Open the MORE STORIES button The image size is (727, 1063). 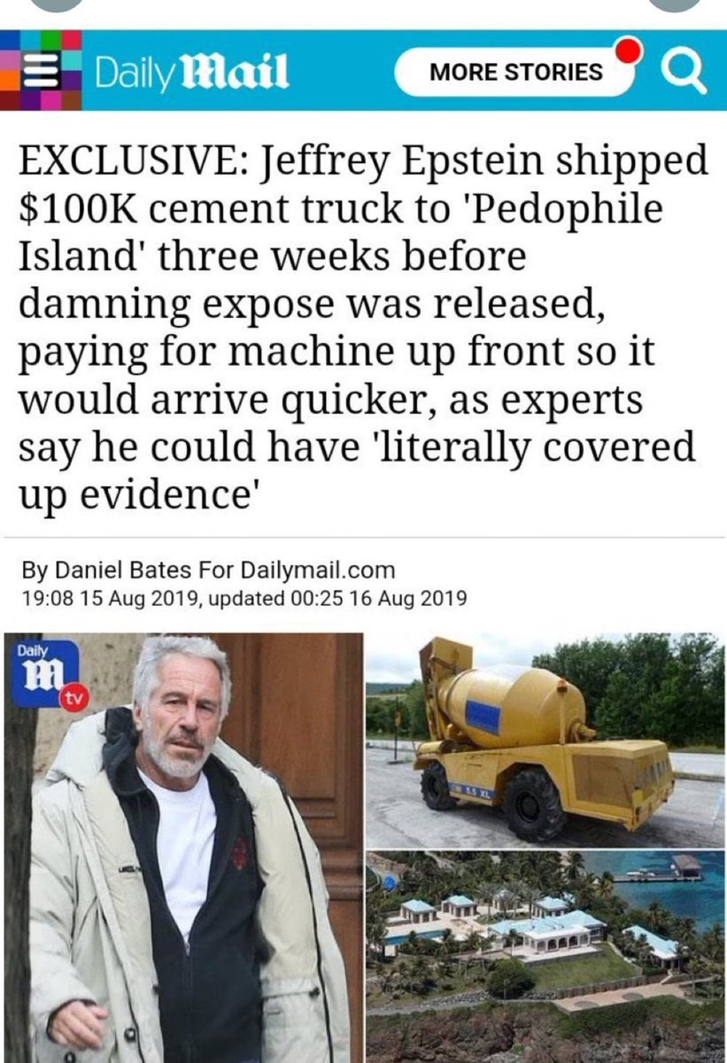tap(515, 73)
